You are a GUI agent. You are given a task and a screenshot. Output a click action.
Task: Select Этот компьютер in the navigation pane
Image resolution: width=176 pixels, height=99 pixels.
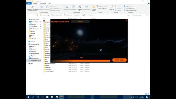35,44
